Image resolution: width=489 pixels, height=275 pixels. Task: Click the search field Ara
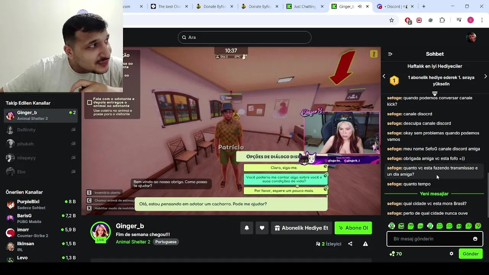(244, 37)
